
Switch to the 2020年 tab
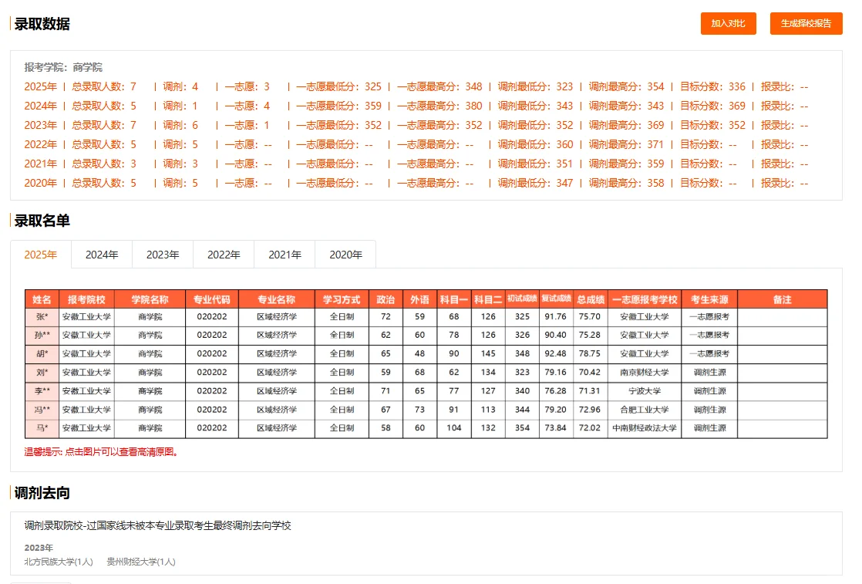pyautogui.click(x=345, y=254)
